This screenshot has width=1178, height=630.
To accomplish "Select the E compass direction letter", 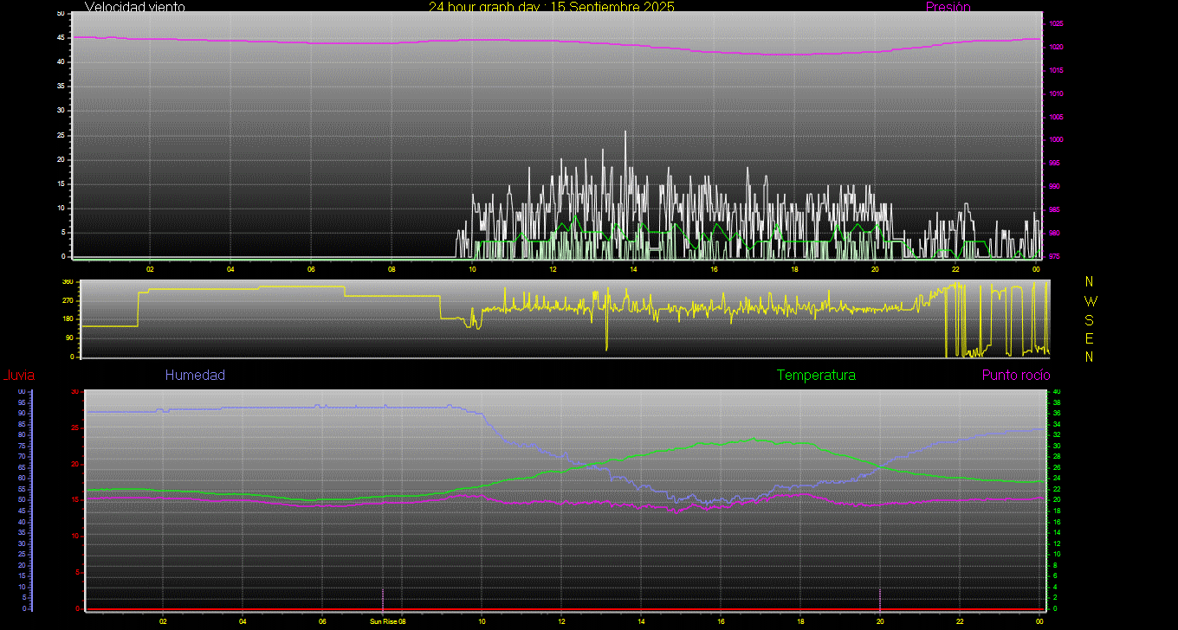I will tap(1090, 338).
